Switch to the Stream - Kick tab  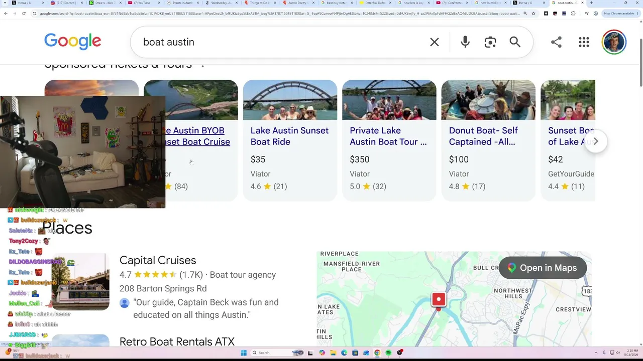pos(106,3)
